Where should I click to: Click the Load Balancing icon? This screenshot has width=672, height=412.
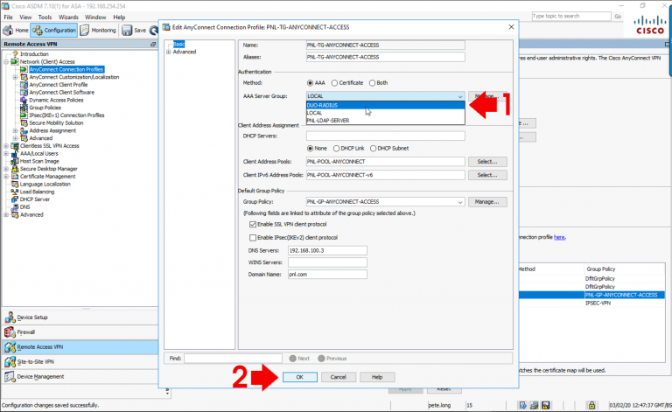coord(15,192)
